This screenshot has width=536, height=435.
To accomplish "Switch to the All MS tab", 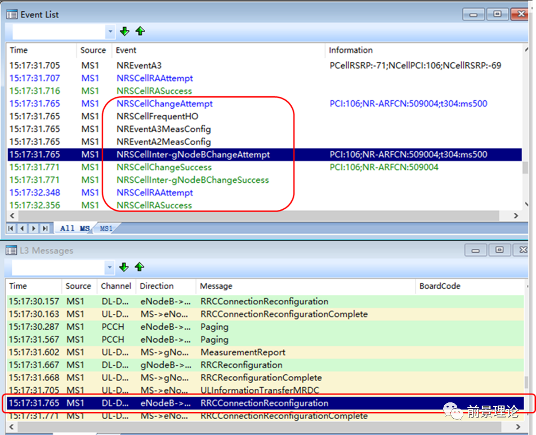I will point(74,228).
